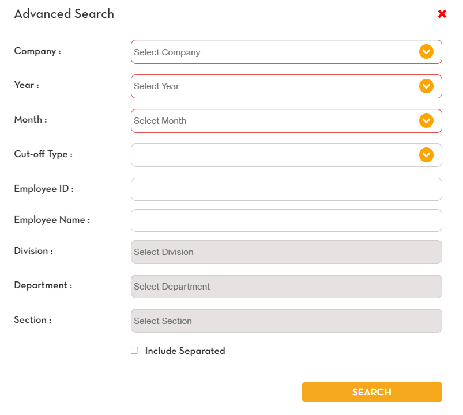Click the orange arrow in Company field
Screen dimensions: 463x415
(426, 52)
